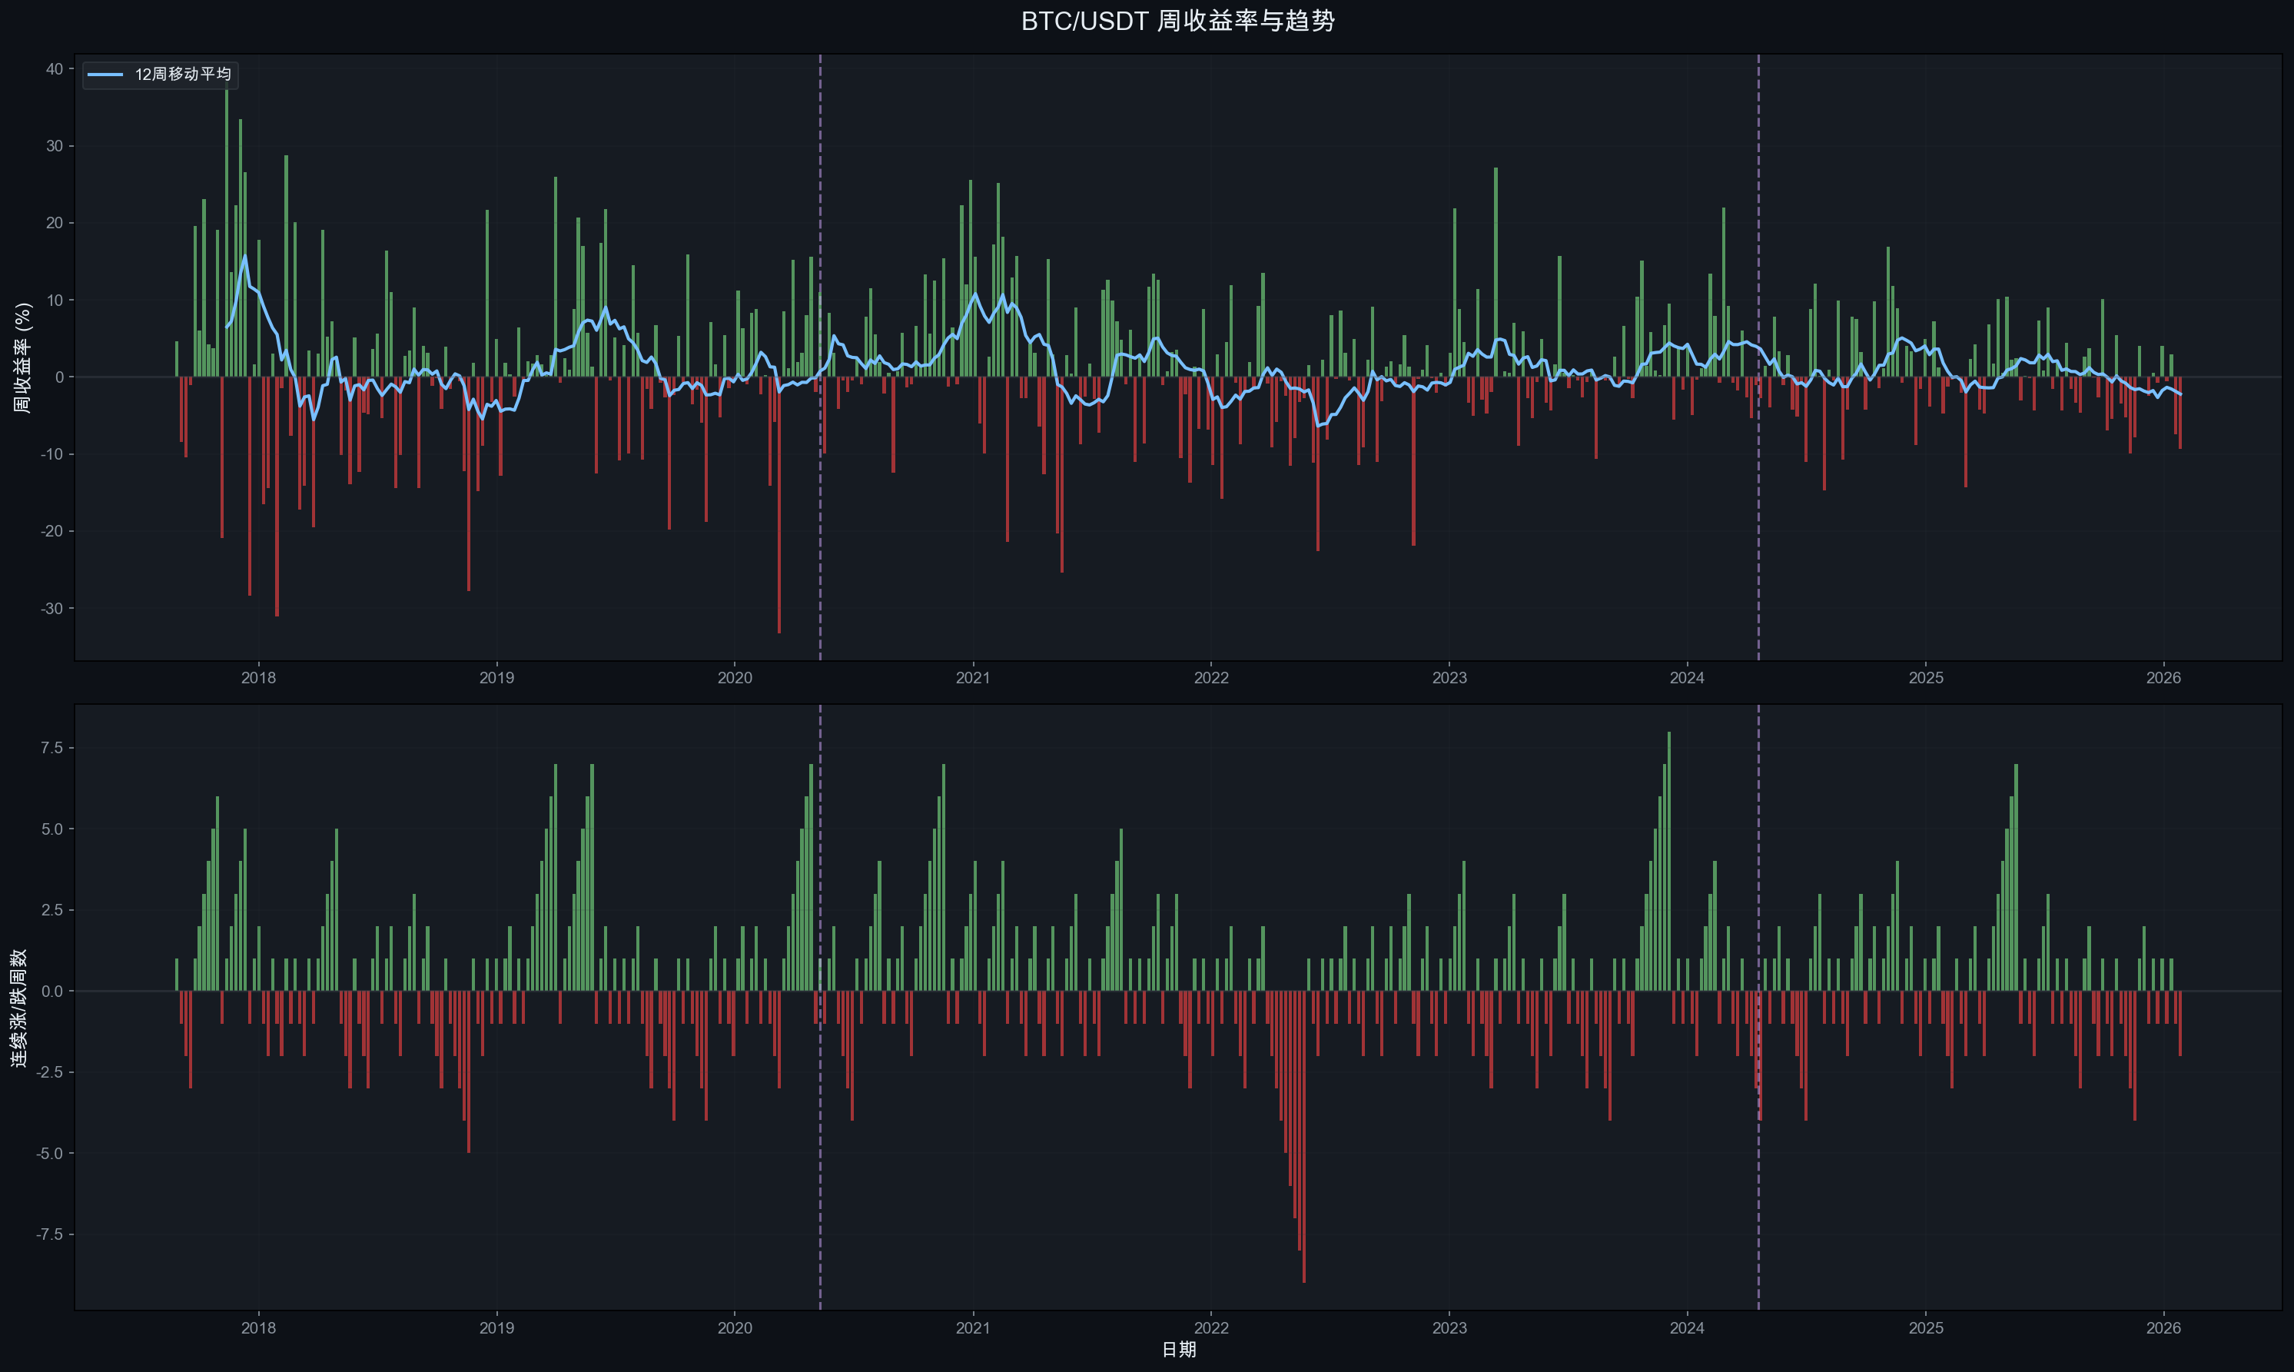Image resolution: width=2294 pixels, height=1372 pixels.
Task: Click the chart title BTC/USDT 周收益率与趋势
Action: [1177, 20]
